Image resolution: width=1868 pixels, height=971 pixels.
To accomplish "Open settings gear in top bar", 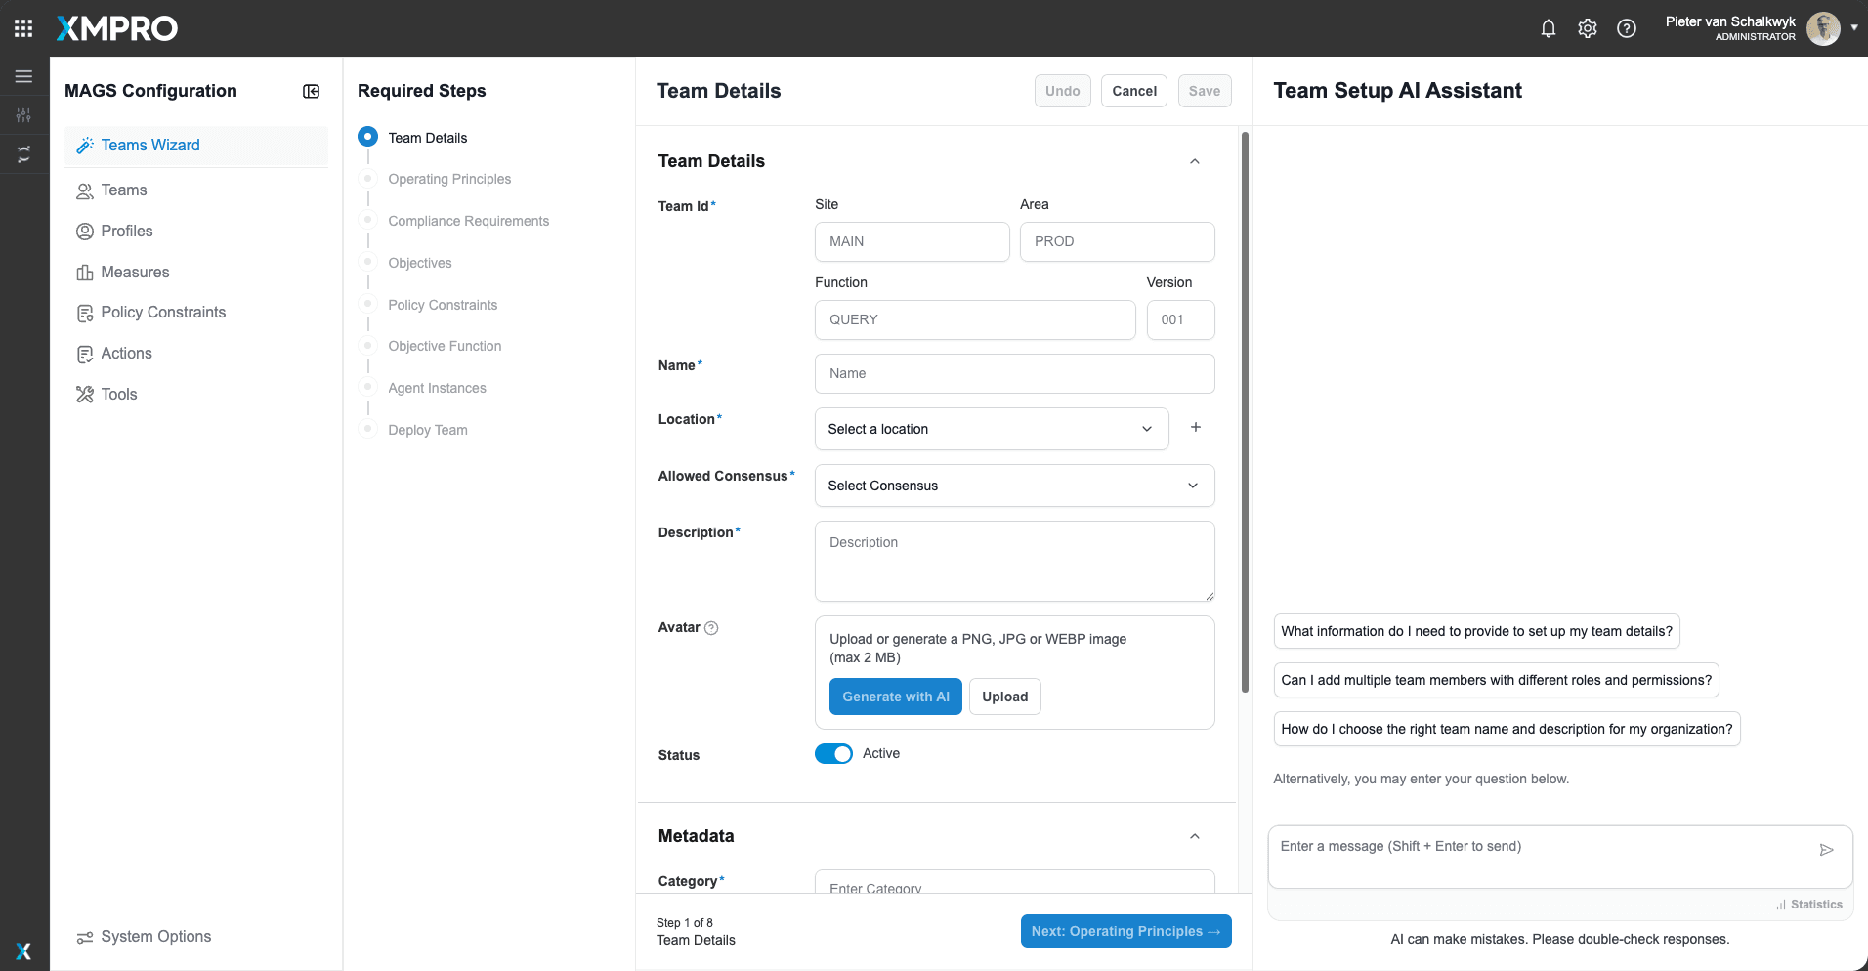I will coord(1588,28).
